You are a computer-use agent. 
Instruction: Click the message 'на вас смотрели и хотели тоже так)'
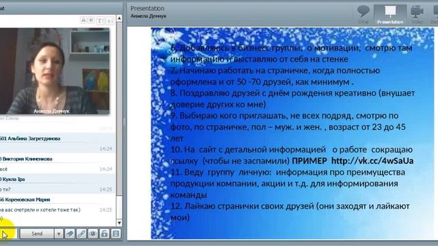(x=40, y=210)
